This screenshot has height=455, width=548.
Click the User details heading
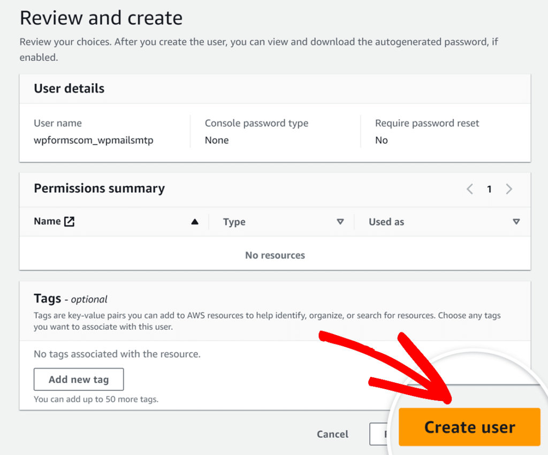(69, 88)
